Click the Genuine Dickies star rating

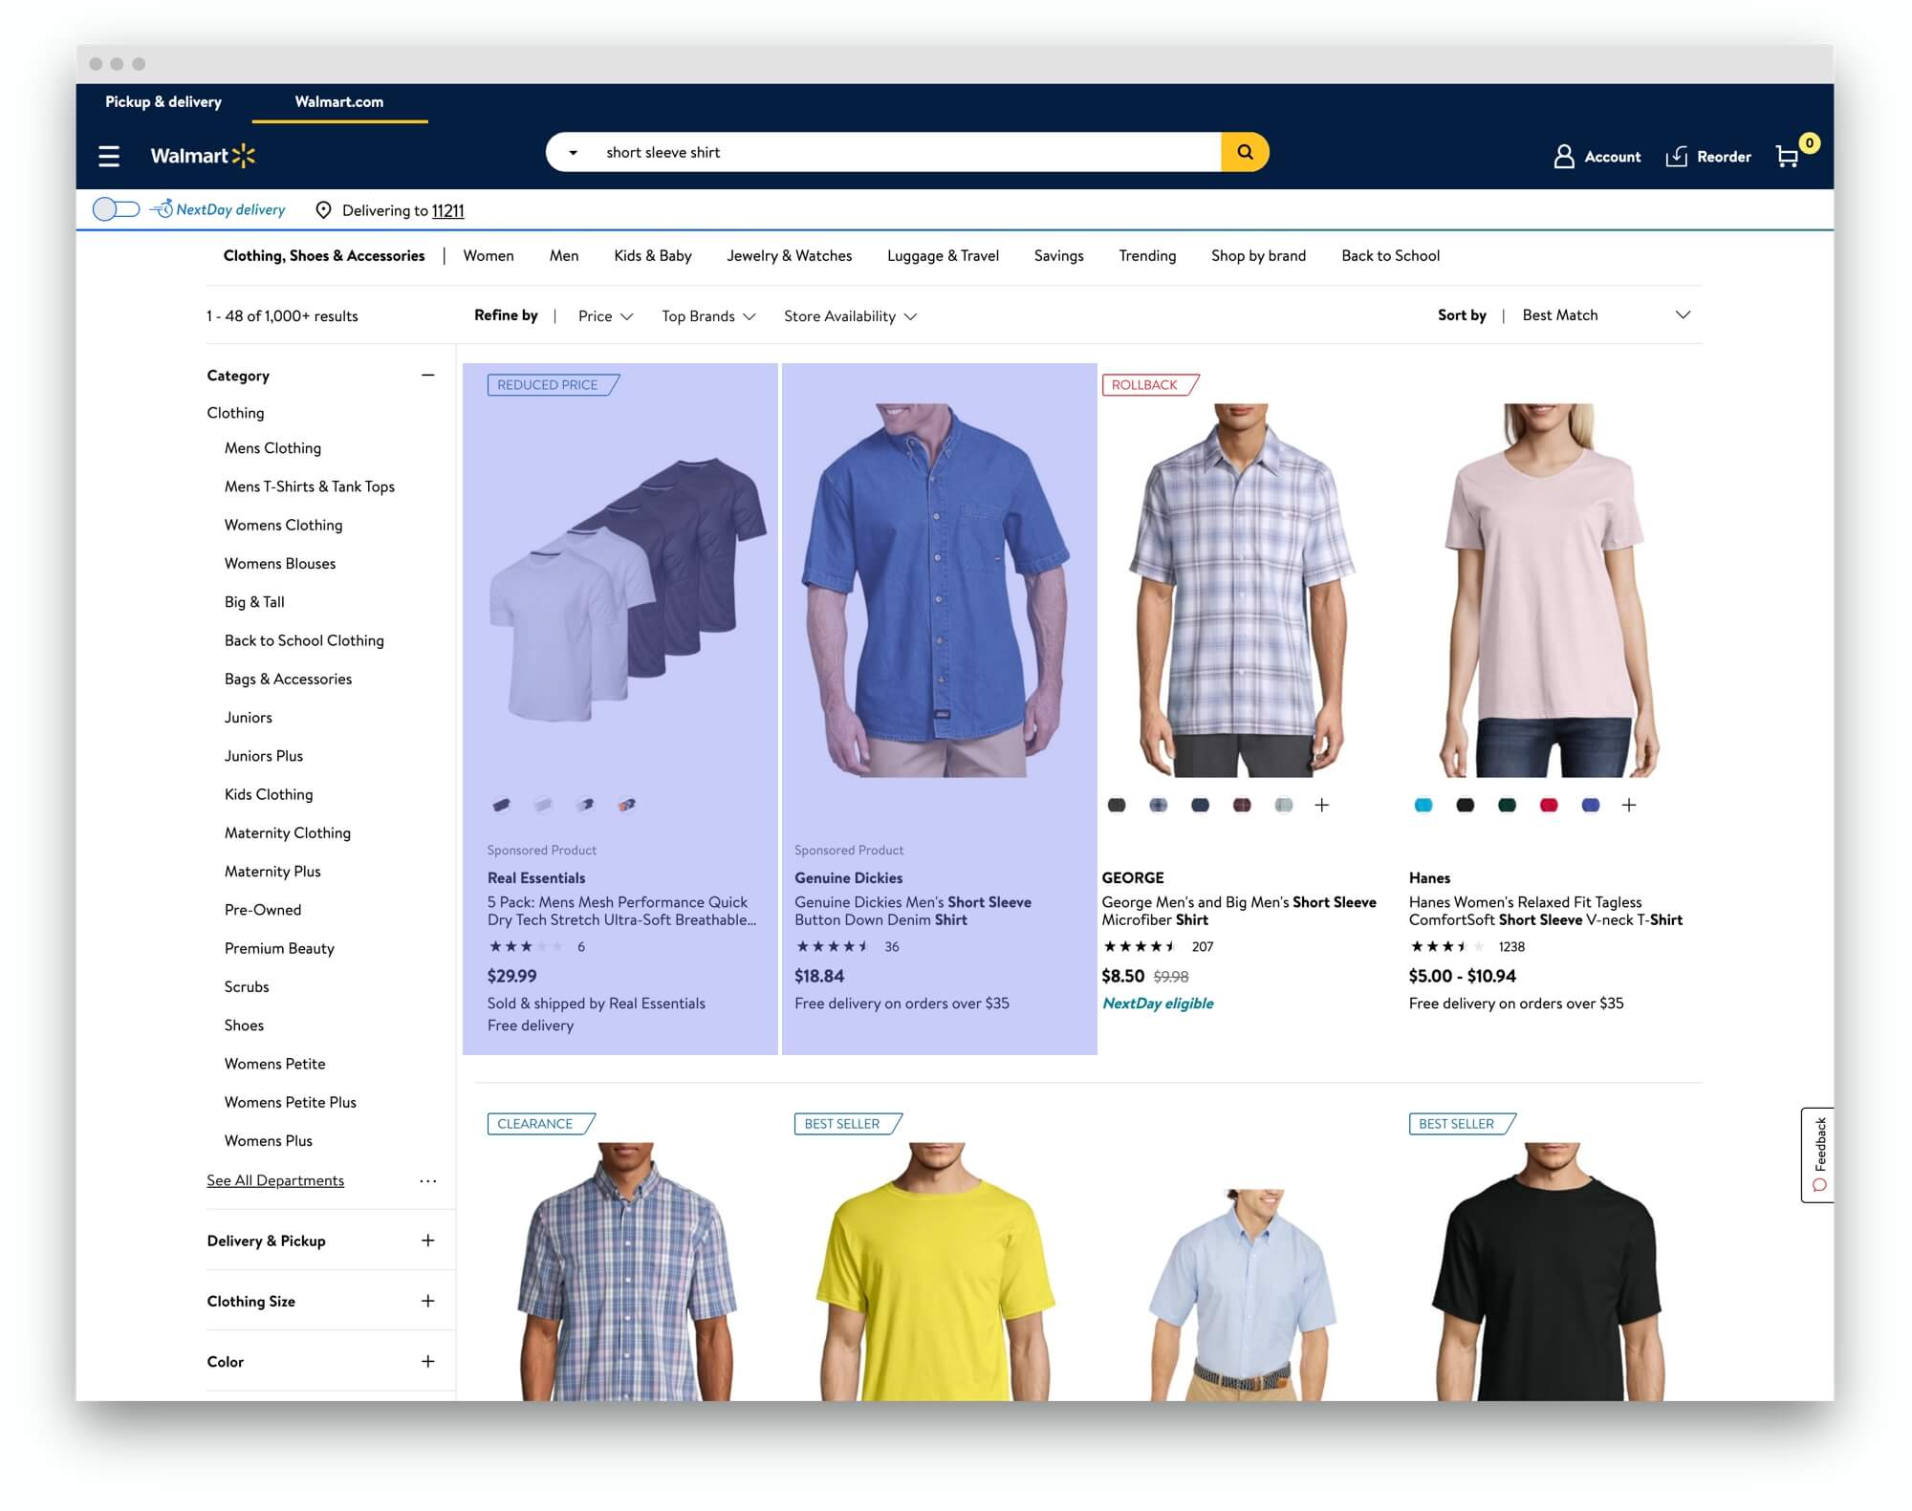(x=832, y=947)
